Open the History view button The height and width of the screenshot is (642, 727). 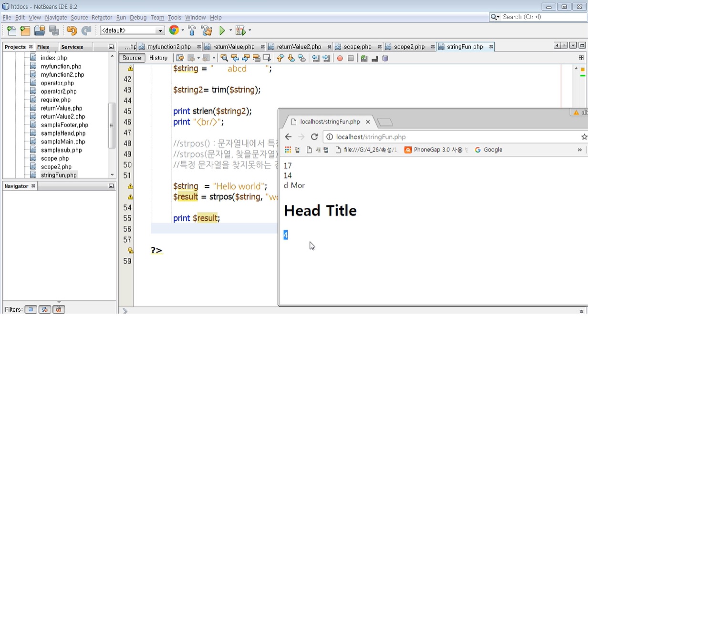click(158, 58)
